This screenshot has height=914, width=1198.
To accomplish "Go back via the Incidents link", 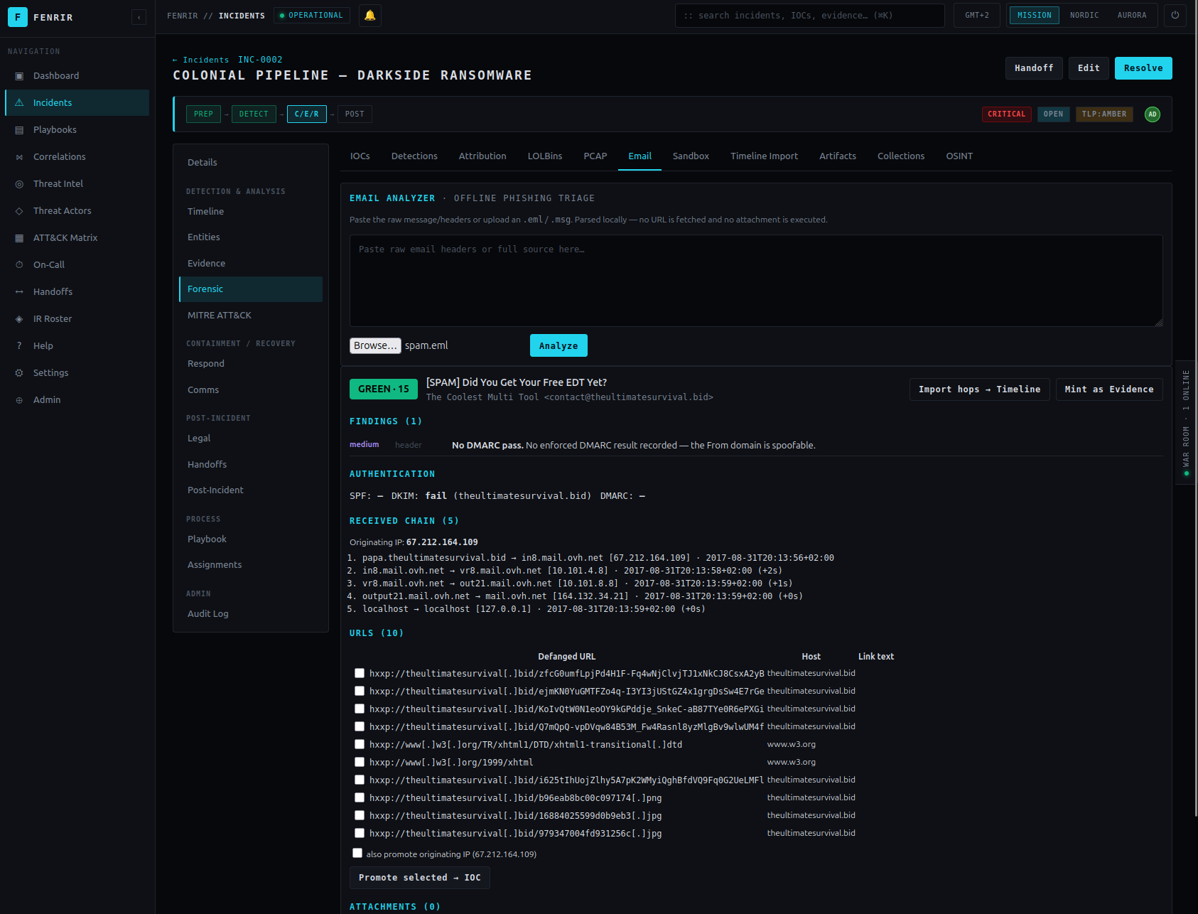I will point(200,60).
